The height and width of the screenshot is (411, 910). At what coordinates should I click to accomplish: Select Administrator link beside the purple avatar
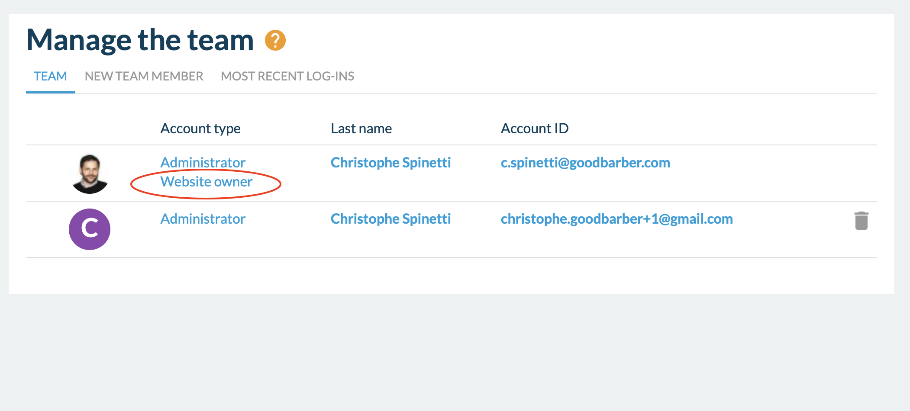click(x=203, y=219)
